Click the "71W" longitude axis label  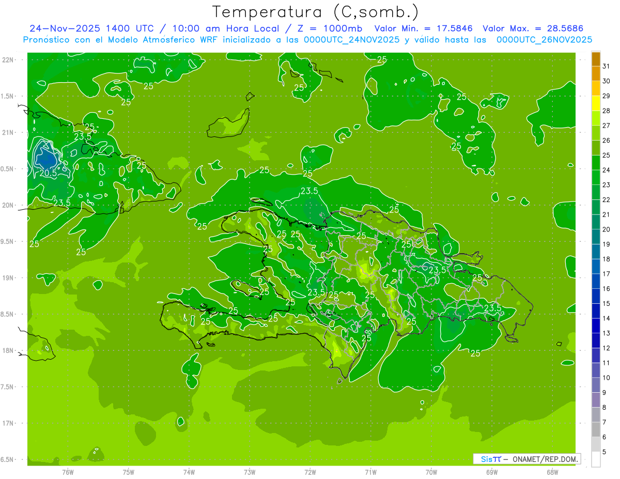[x=370, y=472]
